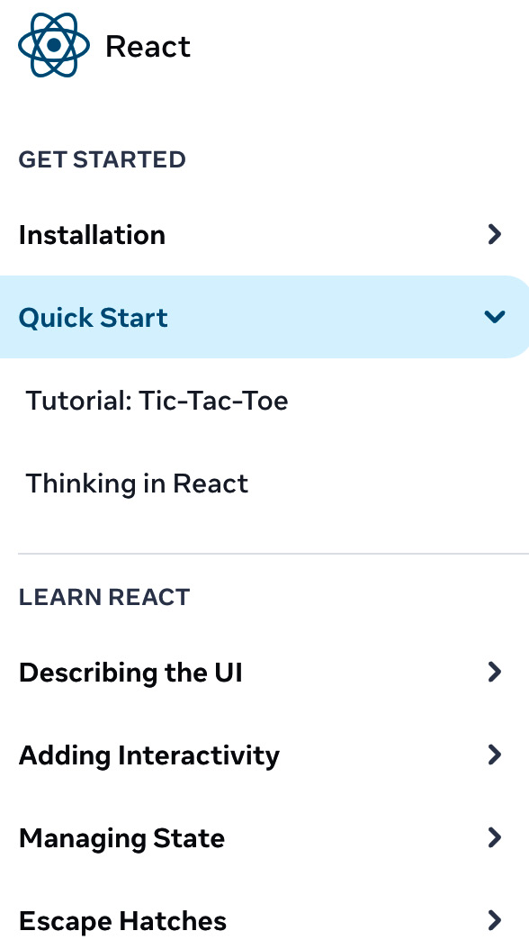Select the highlighted Quick Start sidebar item
The width and height of the screenshot is (529, 949).
pos(93,318)
